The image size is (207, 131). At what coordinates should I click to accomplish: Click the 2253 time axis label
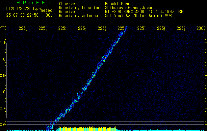pyautogui.click(x=63, y=28)
